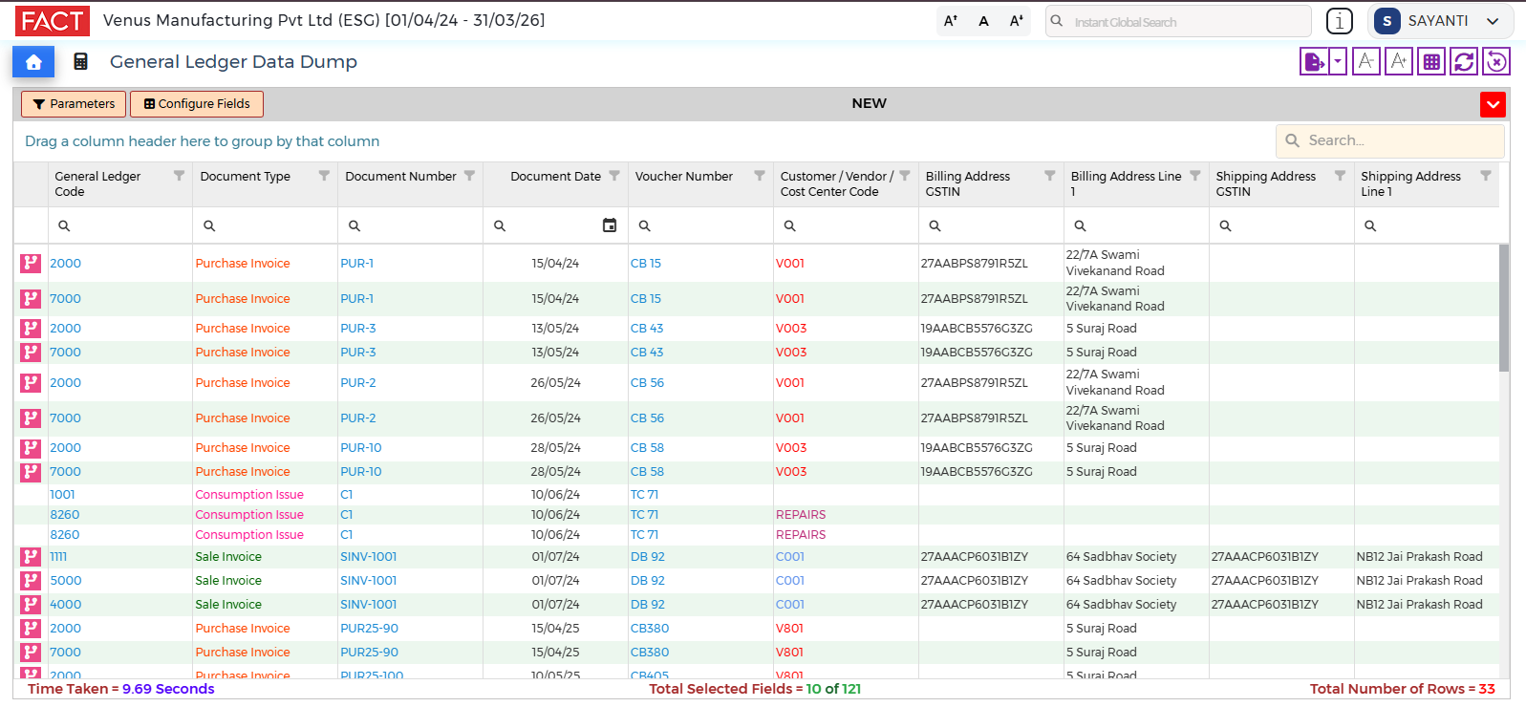Click the grid's vertical scrollbar
Screen dimensions: 1526x707
pos(1504,308)
